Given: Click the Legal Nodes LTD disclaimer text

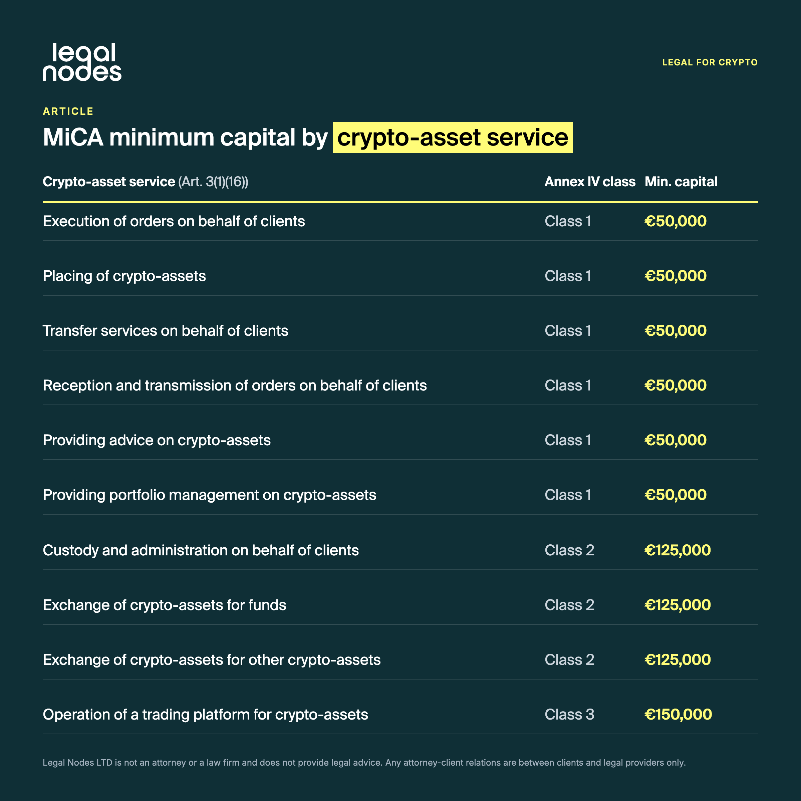Looking at the screenshot, I should point(364,763).
